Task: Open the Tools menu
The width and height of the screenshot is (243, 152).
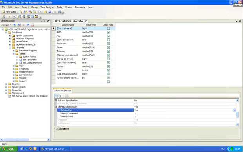Action: [x=59, y=7]
